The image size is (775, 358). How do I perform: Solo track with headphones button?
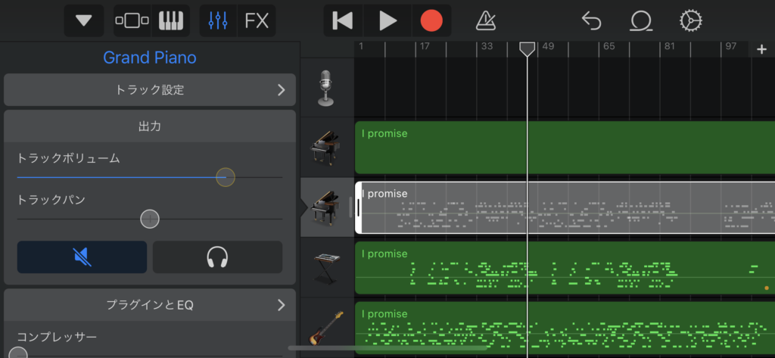(217, 257)
